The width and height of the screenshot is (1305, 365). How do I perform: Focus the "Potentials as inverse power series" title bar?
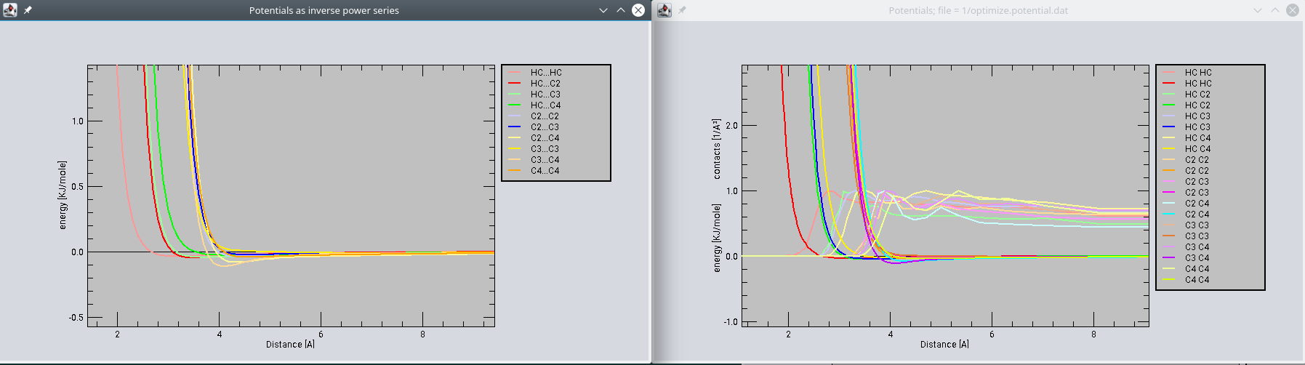[324, 10]
